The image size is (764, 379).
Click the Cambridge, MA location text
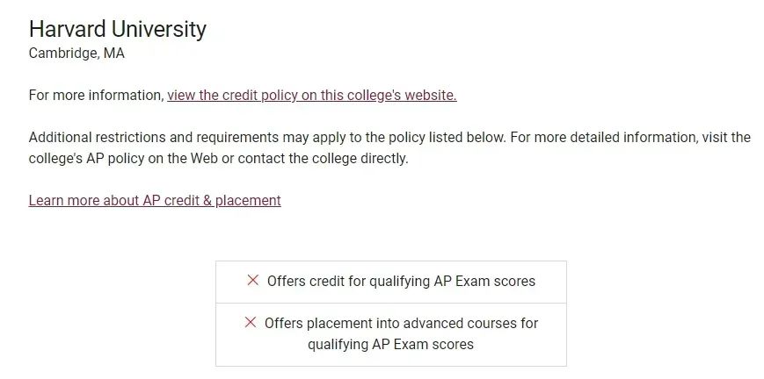(76, 53)
